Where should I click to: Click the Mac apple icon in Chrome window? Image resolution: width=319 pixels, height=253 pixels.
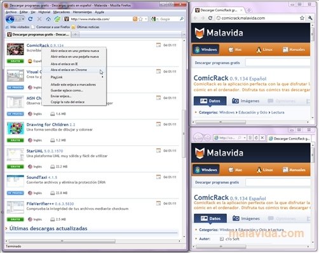(x=231, y=49)
